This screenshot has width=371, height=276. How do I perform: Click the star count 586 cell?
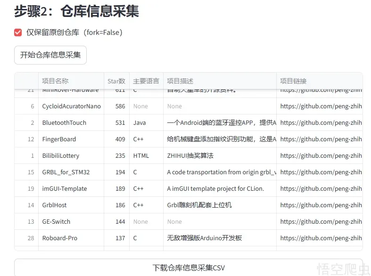point(116,106)
